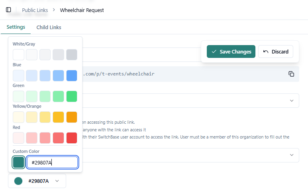Open the lower dropdown chevron
Viewport: 308px width, 190px height.
[292, 155]
